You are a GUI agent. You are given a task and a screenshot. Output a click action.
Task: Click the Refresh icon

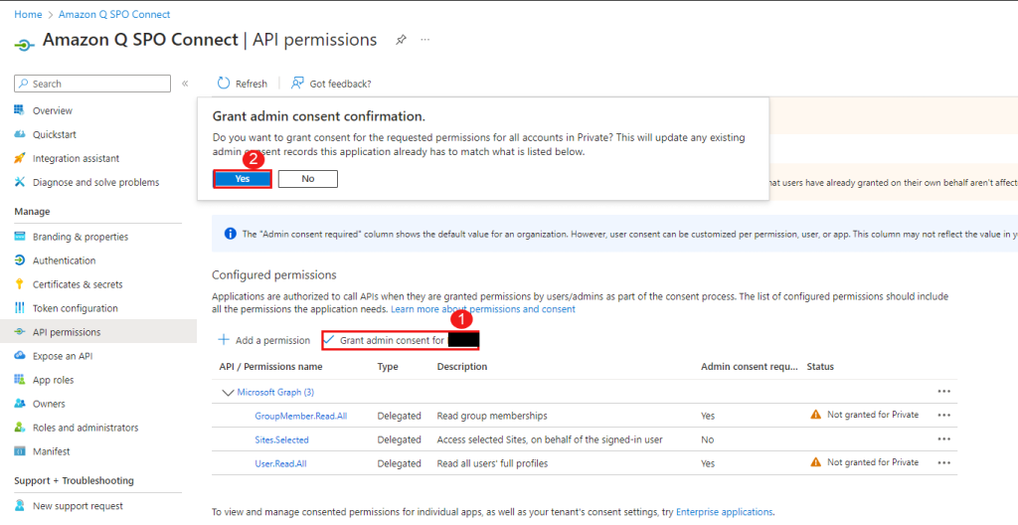[224, 84]
